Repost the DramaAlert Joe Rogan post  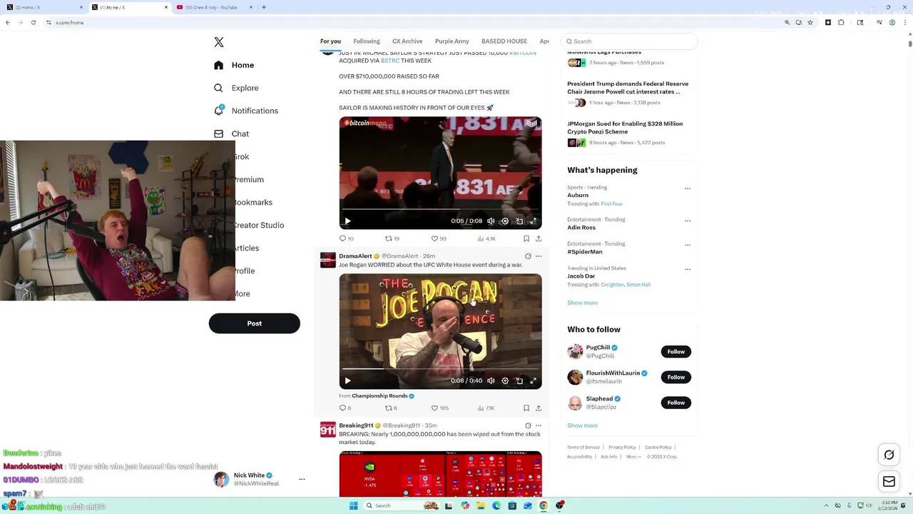click(391, 408)
